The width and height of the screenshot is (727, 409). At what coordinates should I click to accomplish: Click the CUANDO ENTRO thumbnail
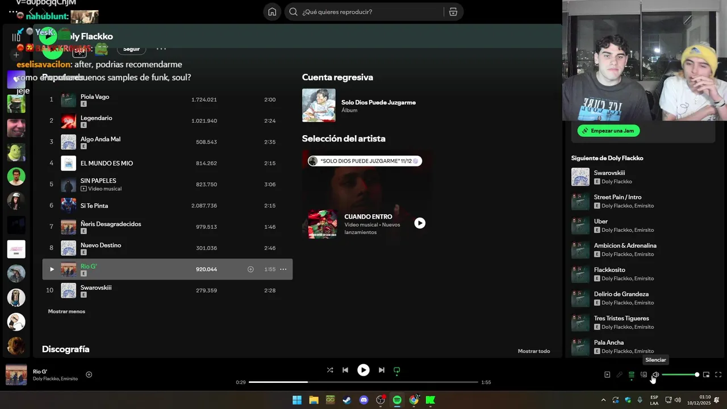coord(322,224)
